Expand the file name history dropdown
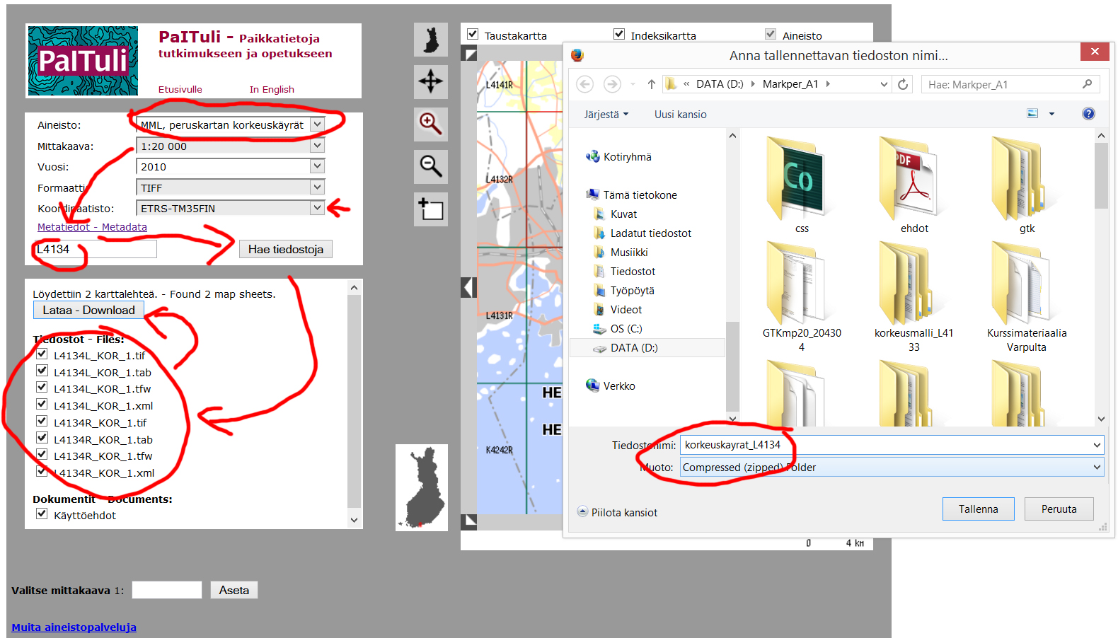 pyautogui.click(x=1097, y=445)
